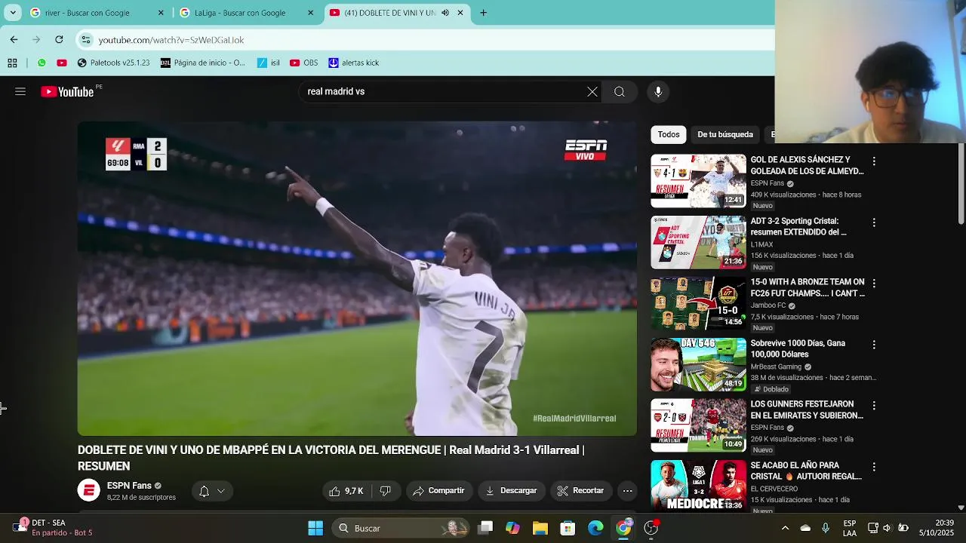966x543 pixels.
Task: Play the Arsenal Los Gunners resumen thumbnail
Action: click(698, 425)
